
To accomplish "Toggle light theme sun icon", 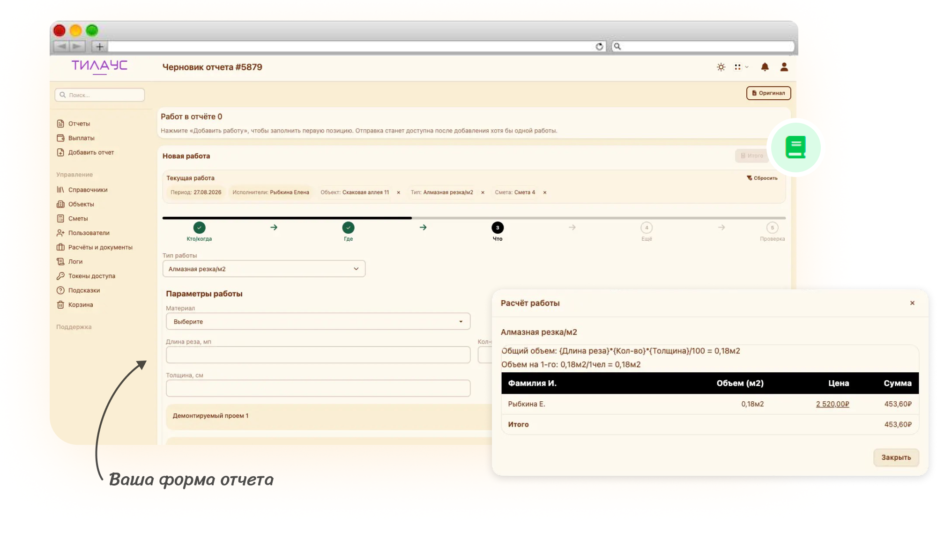I will point(721,67).
